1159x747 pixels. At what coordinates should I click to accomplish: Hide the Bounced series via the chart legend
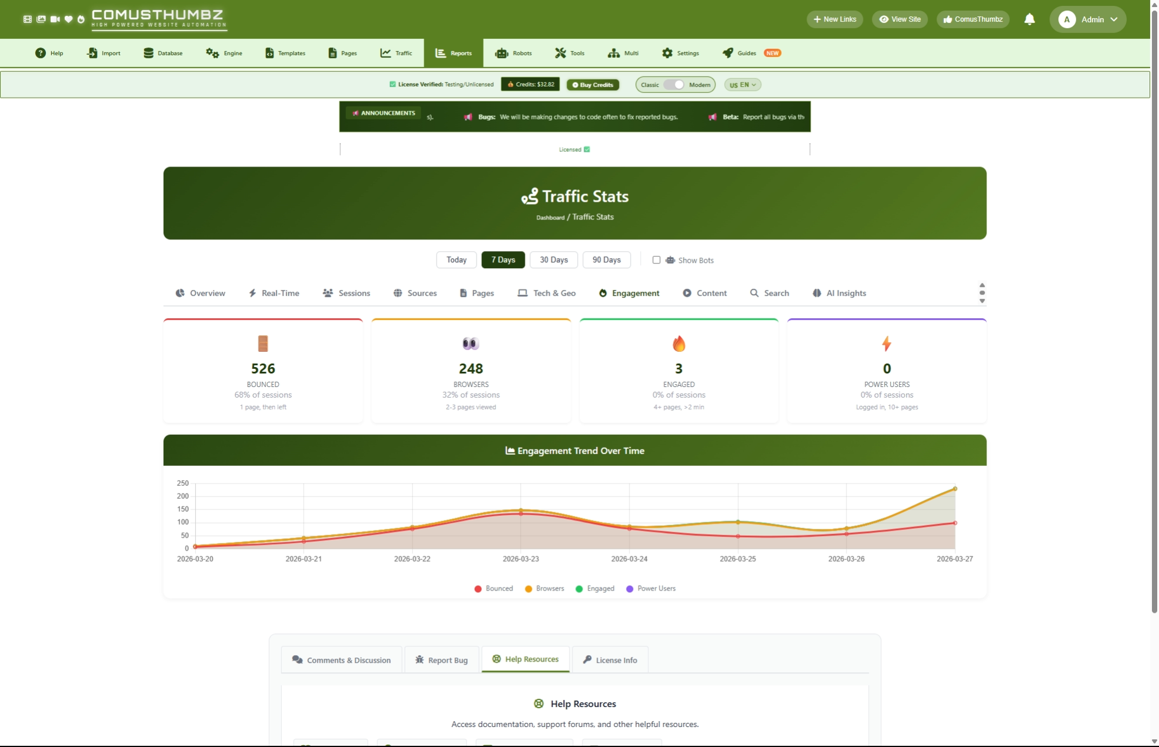(493, 589)
